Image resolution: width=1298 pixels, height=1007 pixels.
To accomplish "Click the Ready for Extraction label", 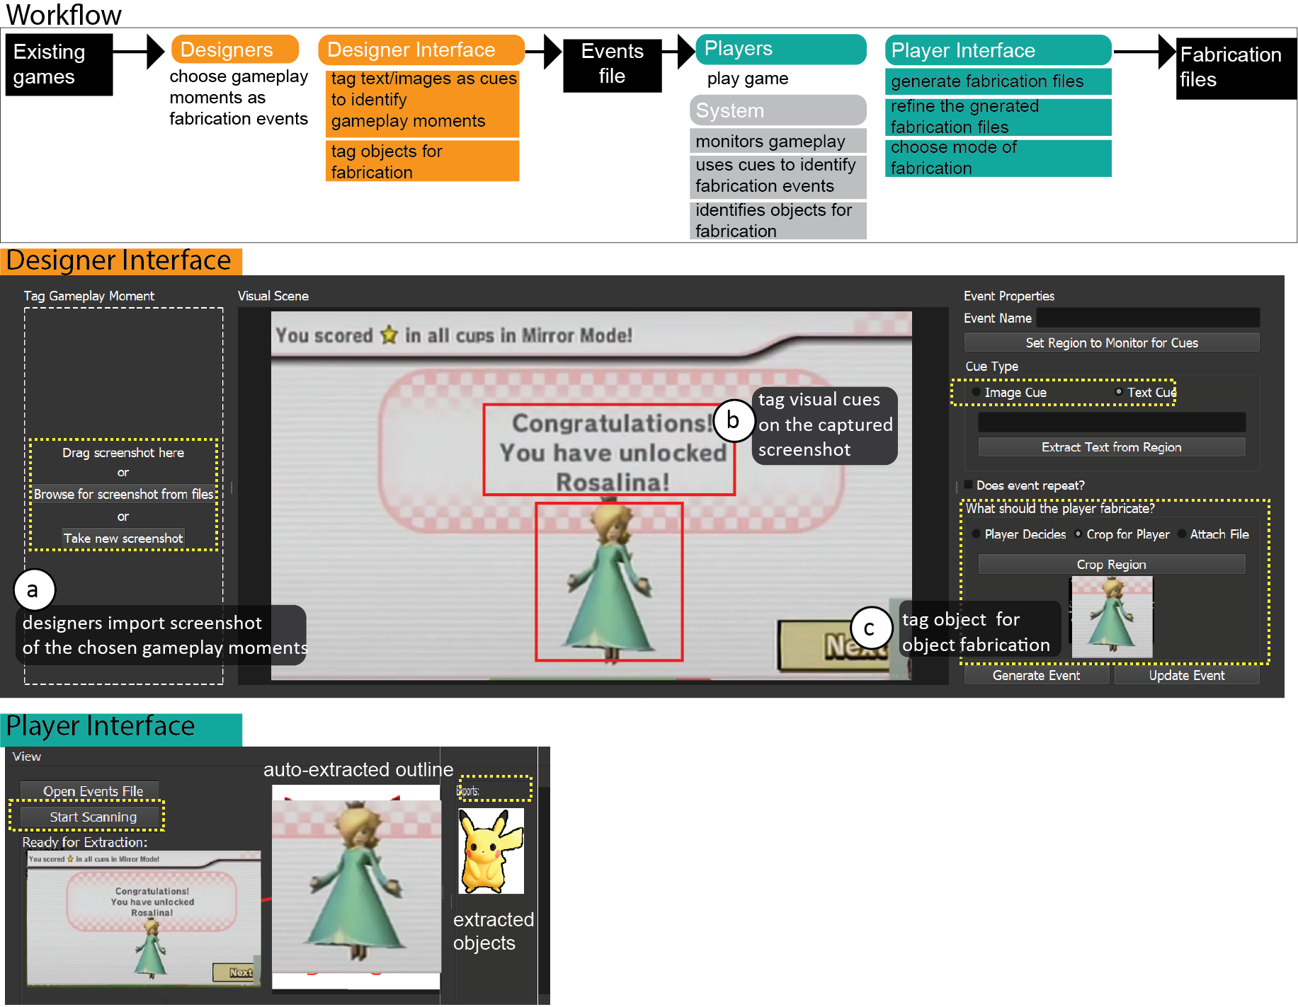I will click(x=85, y=842).
